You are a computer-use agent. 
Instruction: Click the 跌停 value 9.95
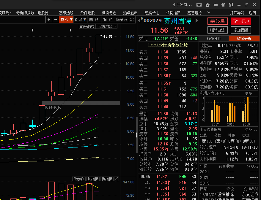[193, 144]
